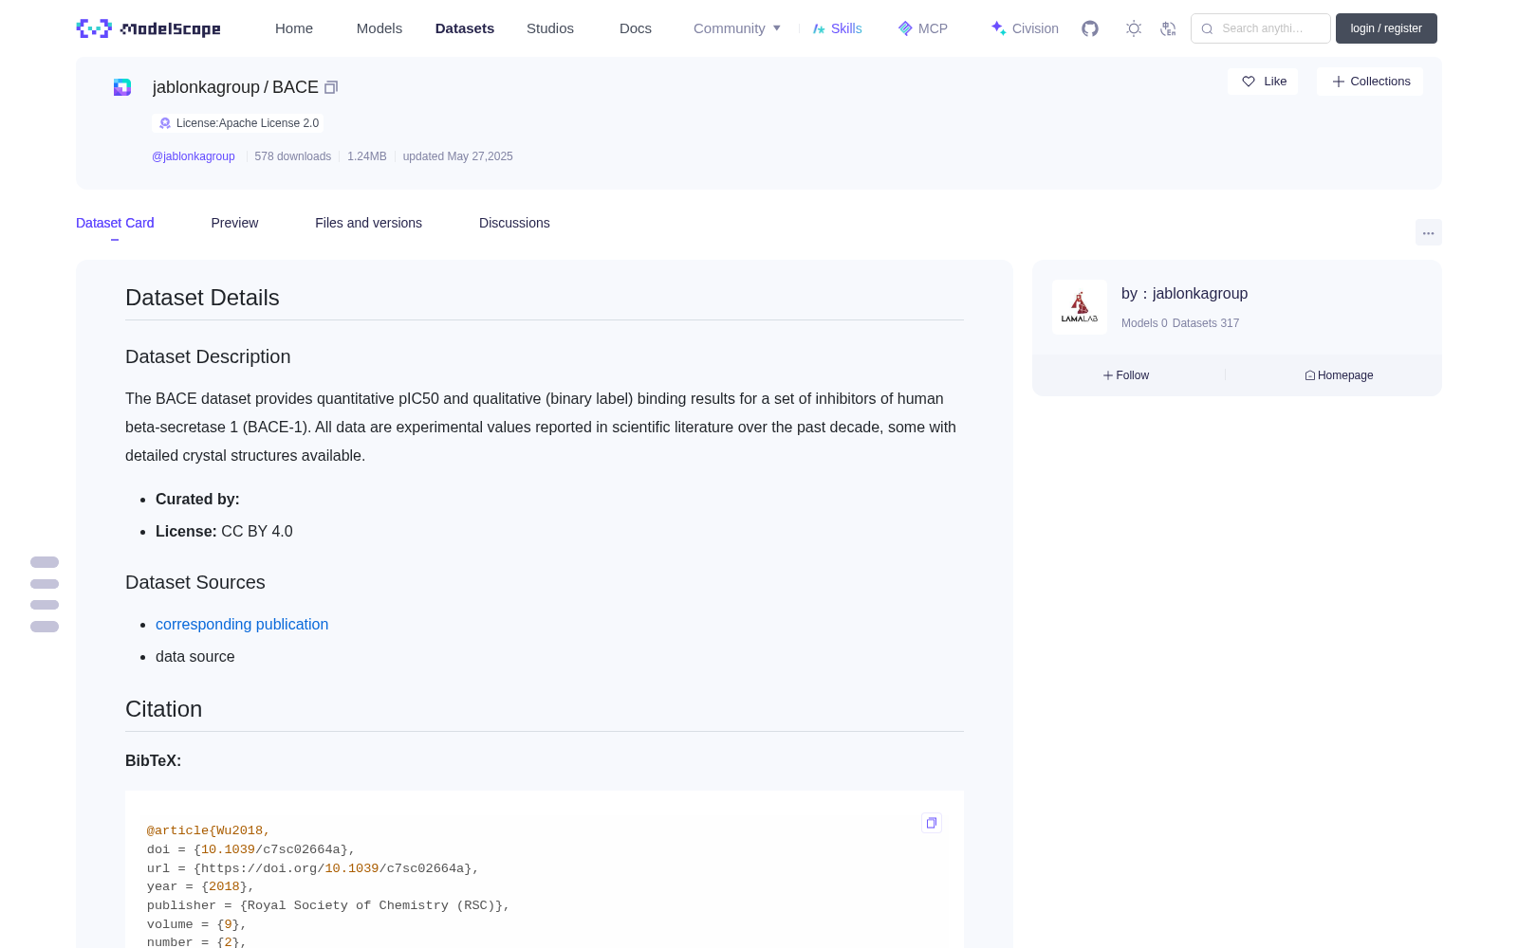This screenshot has width=1518, height=948.
Task: Toggle the light/dark theme icon
Action: pos(1134,28)
